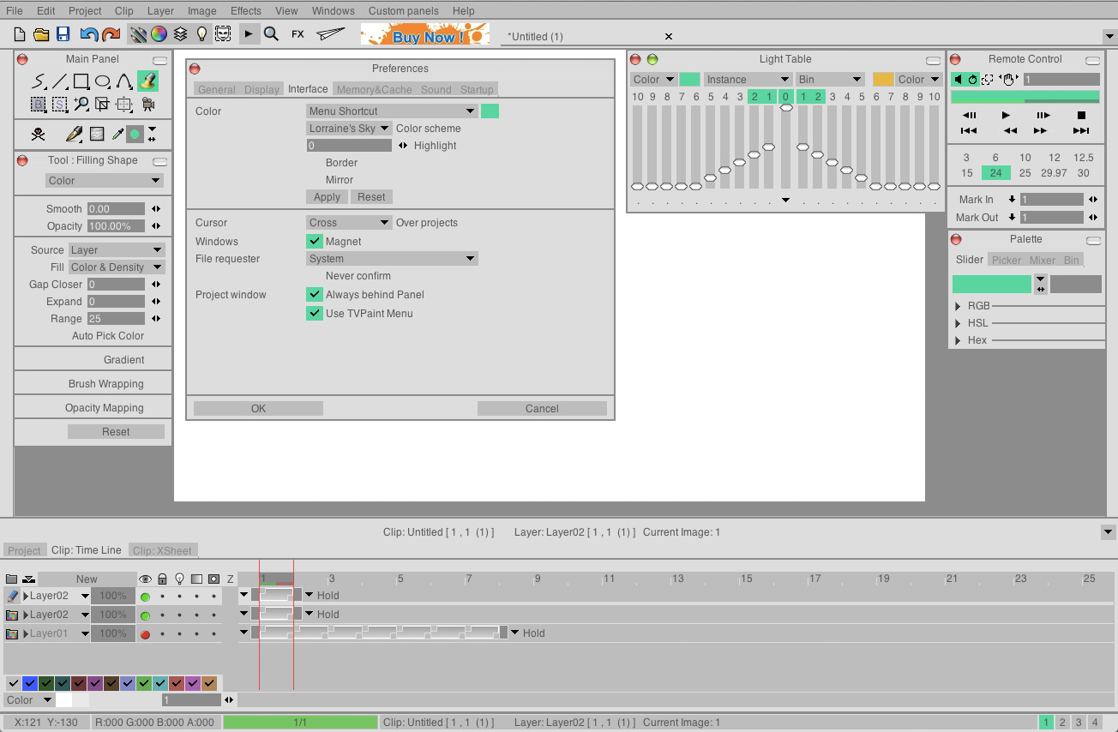Open the Lorraine's Sky color scheme dropdown
The image size is (1118, 732).
tap(349, 129)
